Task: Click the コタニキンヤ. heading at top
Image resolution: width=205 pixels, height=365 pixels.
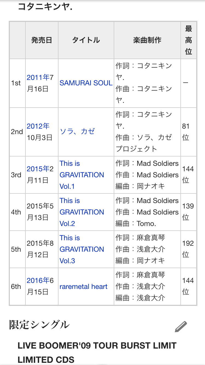Action: (45, 6)
